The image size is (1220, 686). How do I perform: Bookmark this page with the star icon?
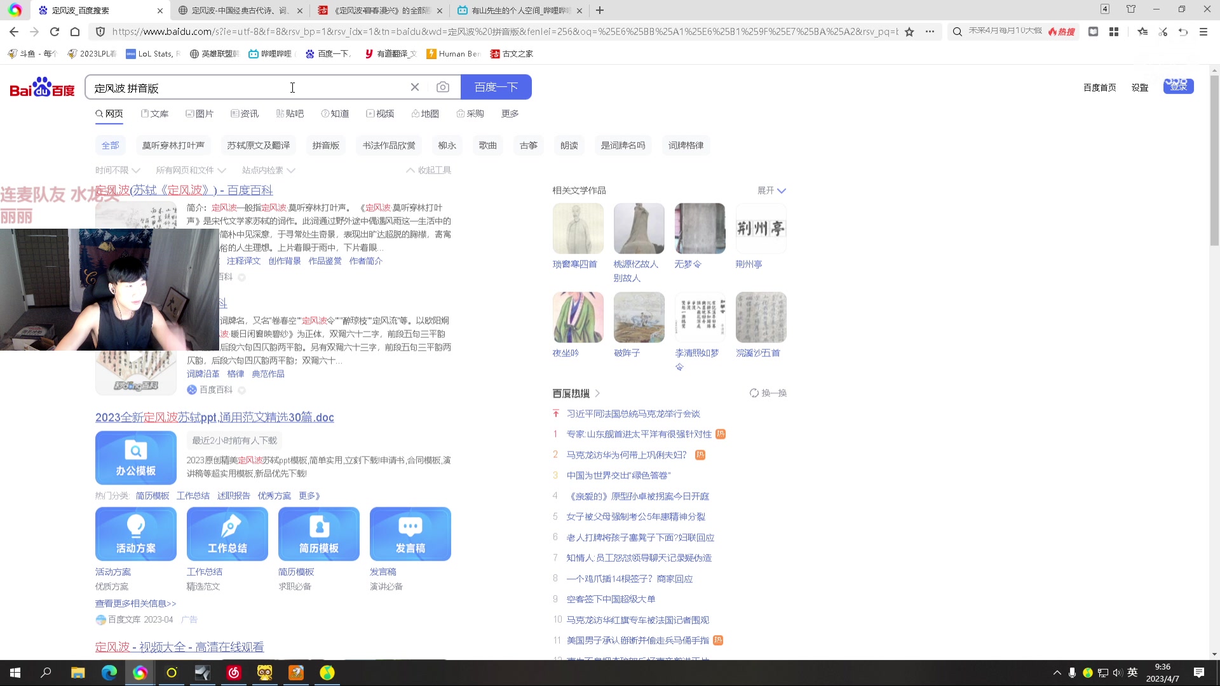tap(909, 32)
